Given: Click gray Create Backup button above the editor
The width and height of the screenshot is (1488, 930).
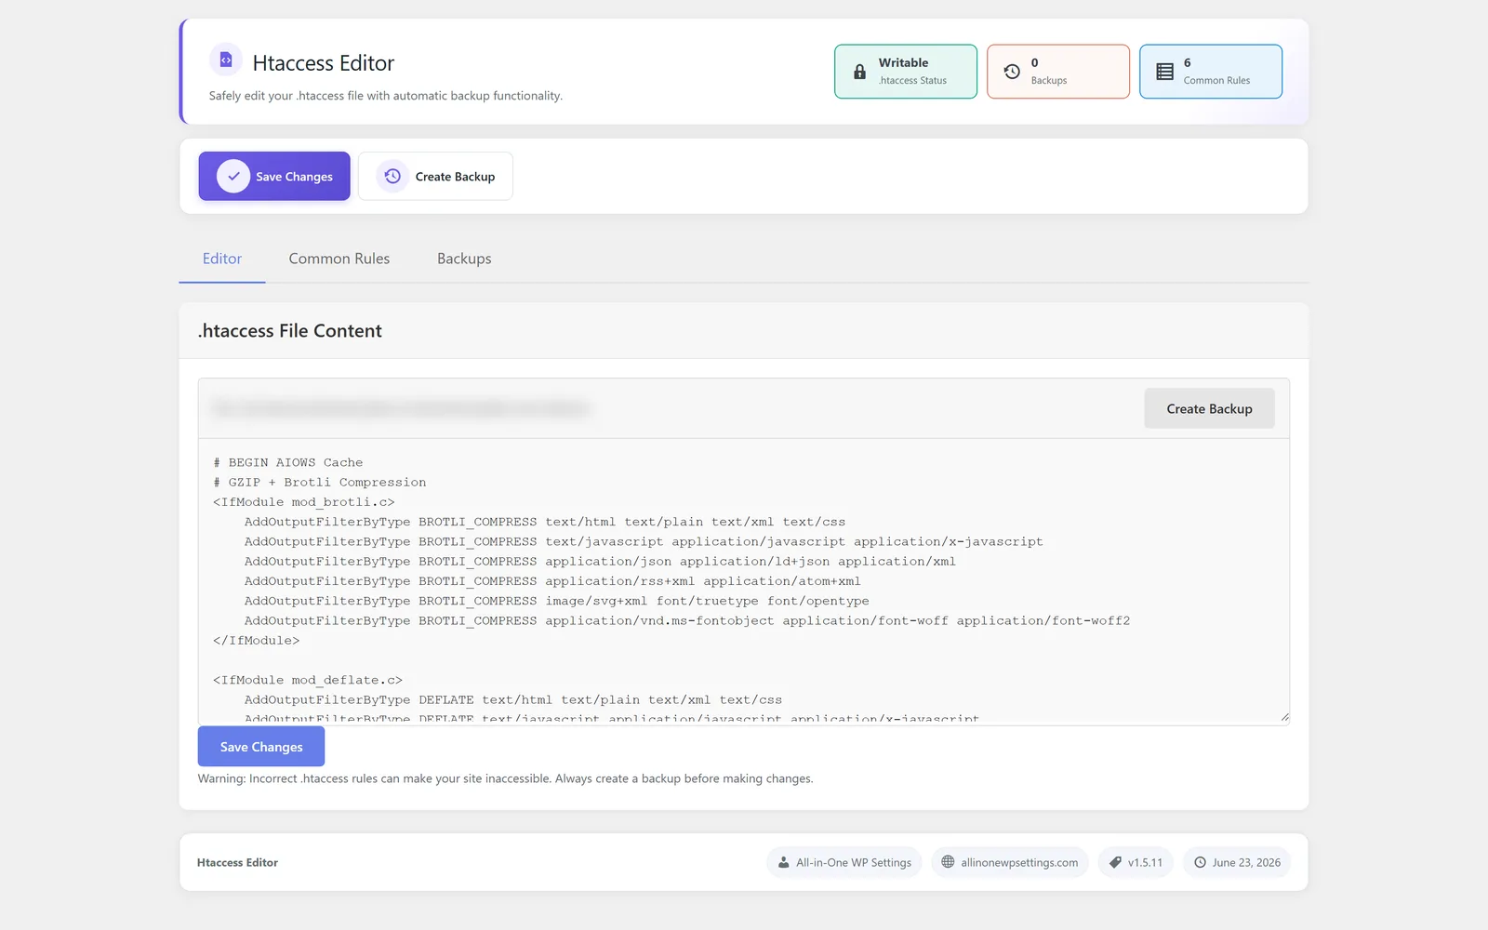Looking at the screenshot, I should click(x=1209, y=408).
